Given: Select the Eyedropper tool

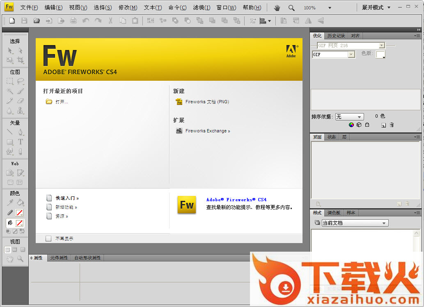Looking at the screenshot, I should [x=10, y=202].
